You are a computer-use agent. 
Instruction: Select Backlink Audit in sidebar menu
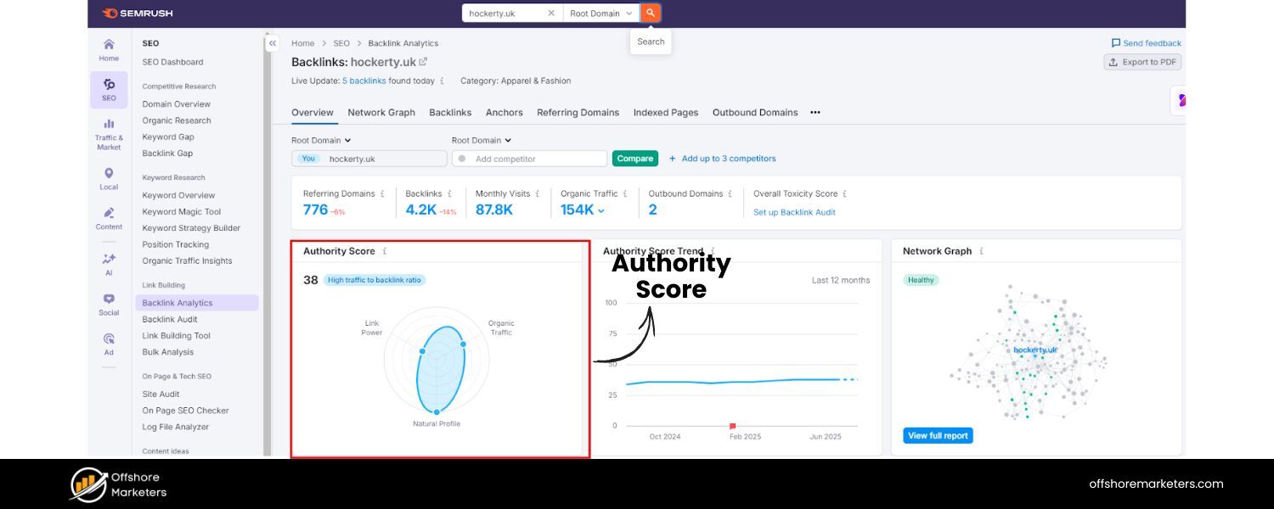169,319
